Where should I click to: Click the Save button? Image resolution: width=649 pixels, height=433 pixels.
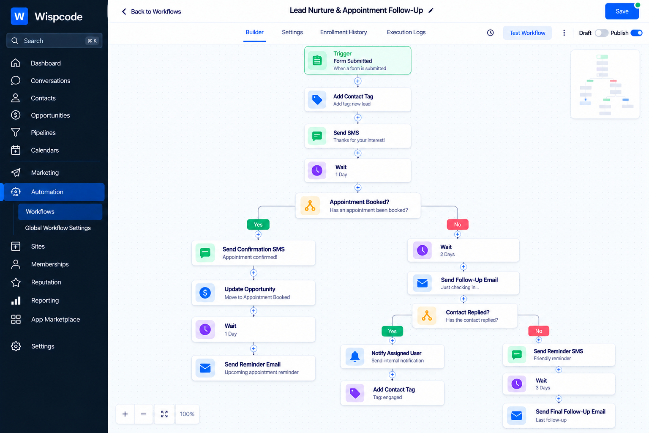click(x=622, y=11)
